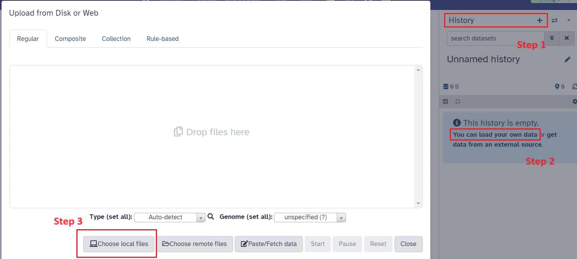The image size is (577, 259).
Task: Select the Collection tab
Action: (x=116, y=39)
